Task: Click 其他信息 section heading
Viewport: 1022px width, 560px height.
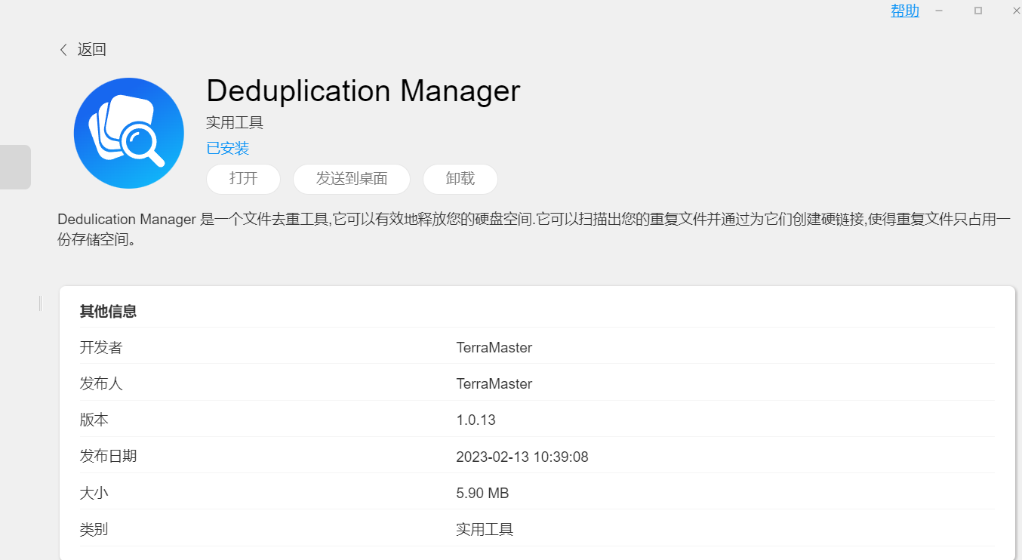Action: (108, 312)
